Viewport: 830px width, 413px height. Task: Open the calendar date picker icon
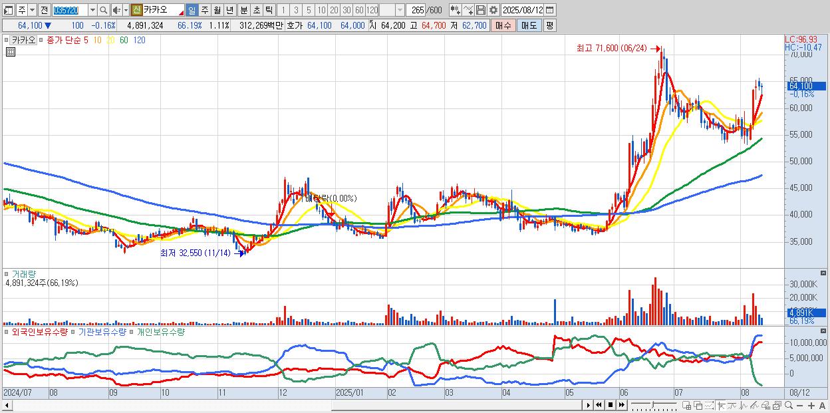[x=550, y=10]
